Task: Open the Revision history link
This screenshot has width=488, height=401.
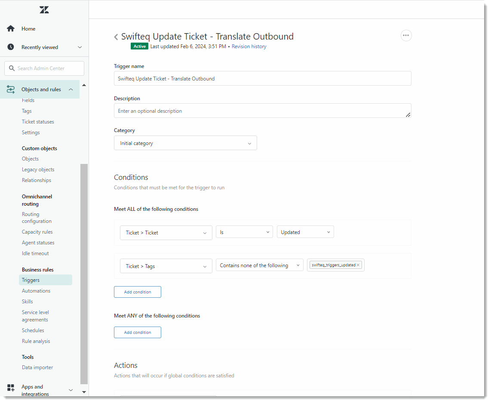Action: point(249,46)
